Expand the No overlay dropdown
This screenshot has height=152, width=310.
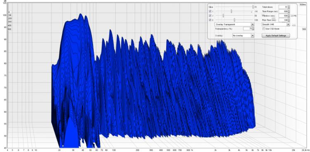(243, 36)
